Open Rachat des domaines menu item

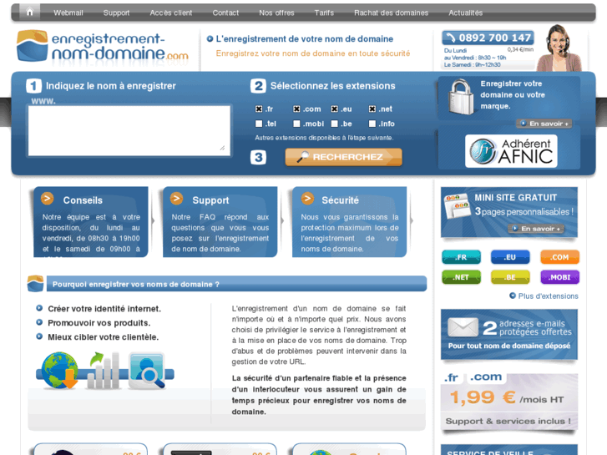(391, 13)
